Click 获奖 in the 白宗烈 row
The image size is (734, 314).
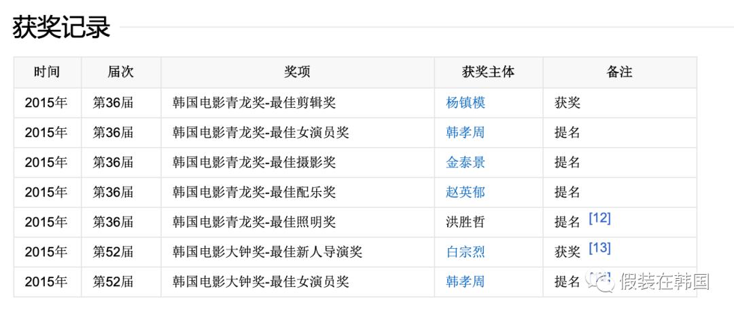pos(567,252)
